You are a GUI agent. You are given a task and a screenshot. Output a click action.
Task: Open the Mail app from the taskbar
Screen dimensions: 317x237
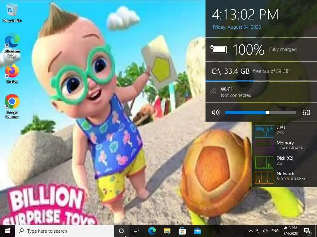coord(197,231)
